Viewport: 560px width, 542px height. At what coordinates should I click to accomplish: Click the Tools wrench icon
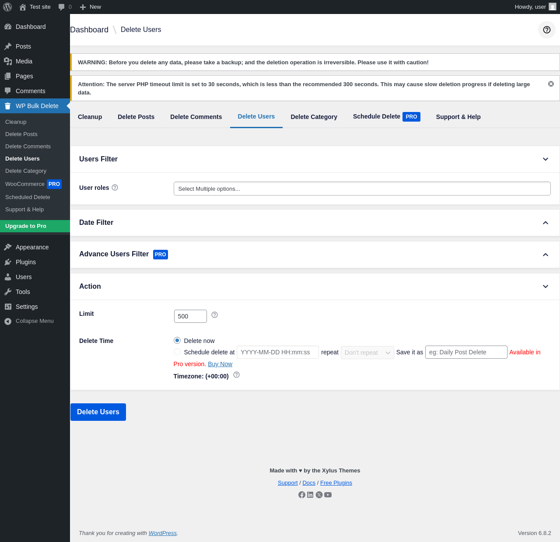pos(8,292)
